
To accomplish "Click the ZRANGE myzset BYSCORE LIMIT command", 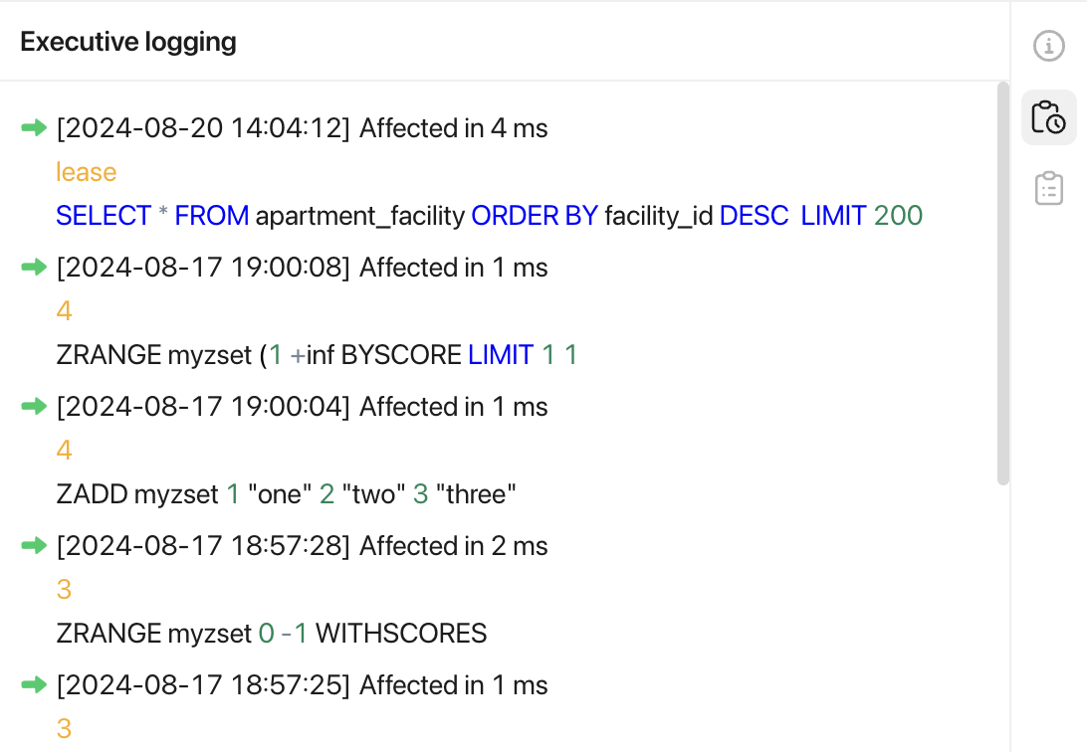I will tap(317, 354).
